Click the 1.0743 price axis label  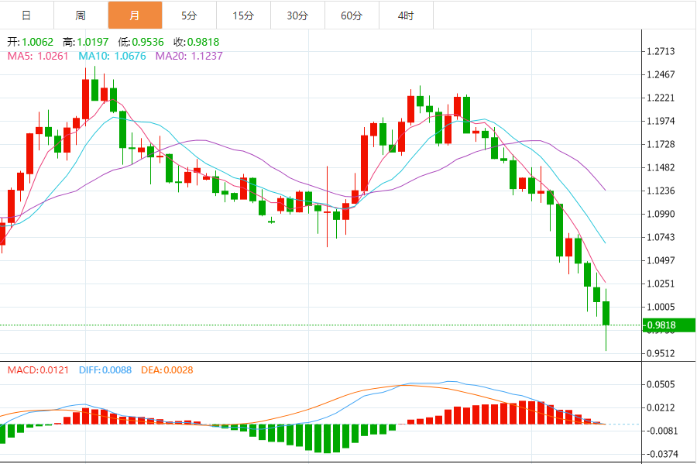(x=661, y=237)
